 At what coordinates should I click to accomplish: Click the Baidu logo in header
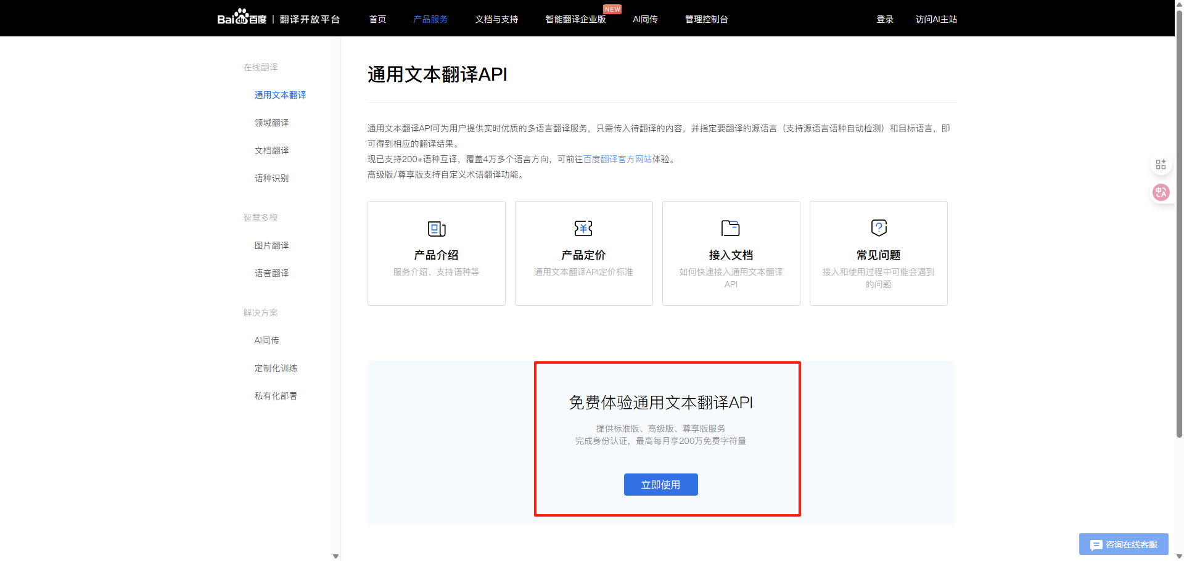(x=242, y=18)
